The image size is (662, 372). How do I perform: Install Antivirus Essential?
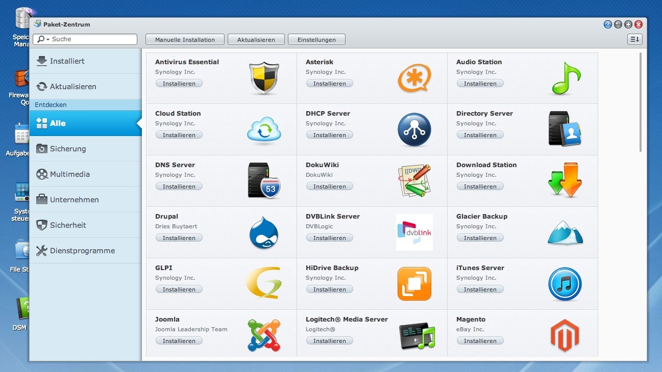(179, 84)
